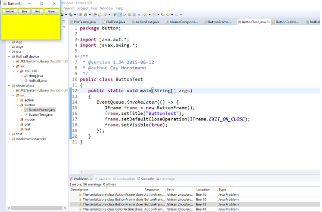Open the Help menu
Viewport: 322px width, 212px height.
119,8
